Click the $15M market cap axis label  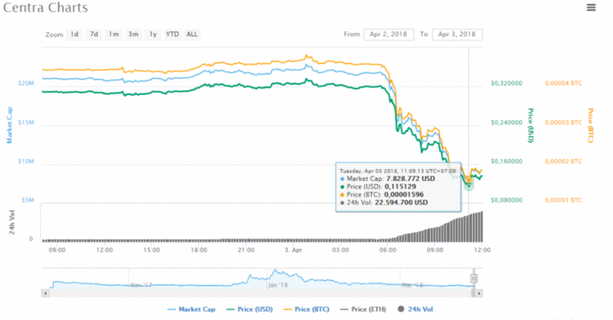(x=26, y=122)
